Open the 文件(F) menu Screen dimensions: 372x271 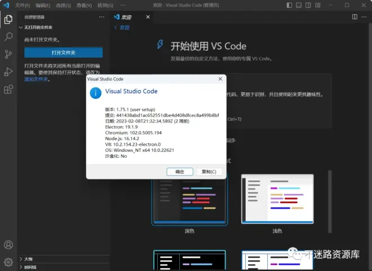click(x=23, y=5)
